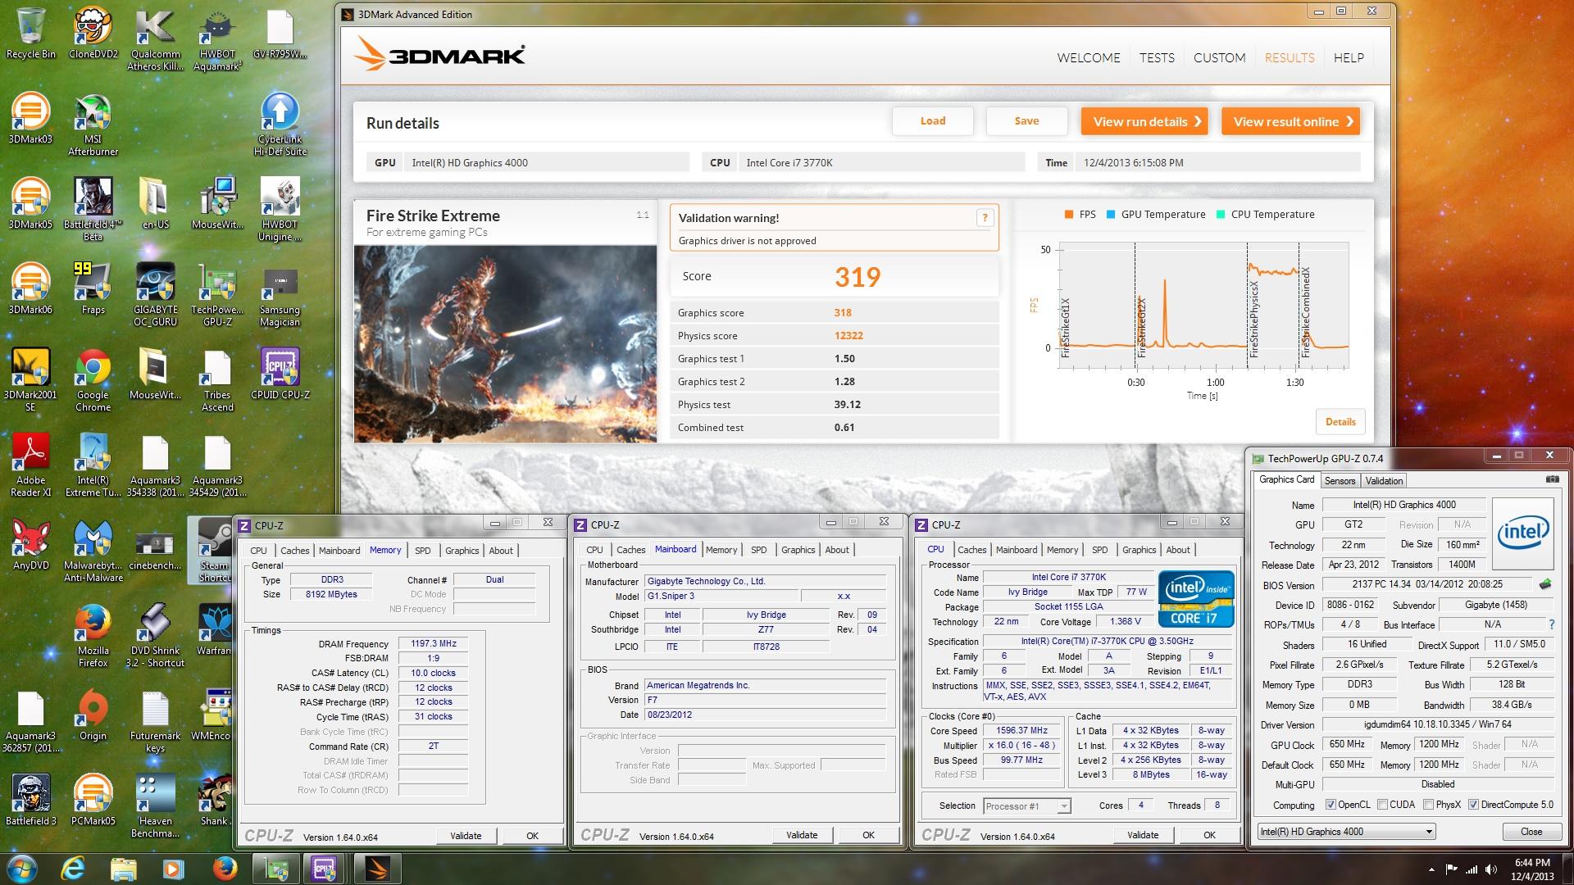Viewport: 1574px width, 885px height.
Task: Click the Windows Start button
Action: tap(21, 868)
